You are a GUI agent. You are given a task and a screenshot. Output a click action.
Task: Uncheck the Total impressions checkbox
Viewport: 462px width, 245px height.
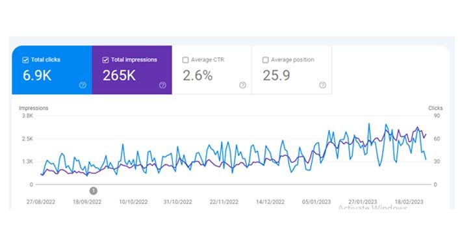105,60
